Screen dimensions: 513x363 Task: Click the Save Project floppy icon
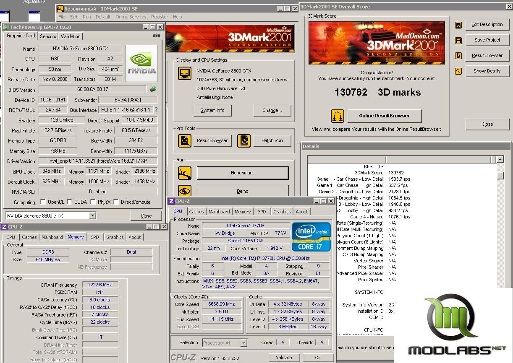pos(458,41)
